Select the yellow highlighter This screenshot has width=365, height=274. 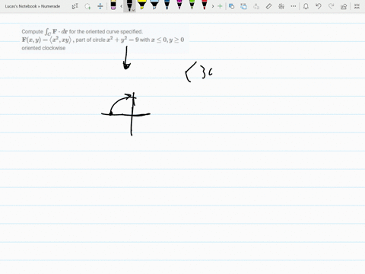[x=141, y=5]
